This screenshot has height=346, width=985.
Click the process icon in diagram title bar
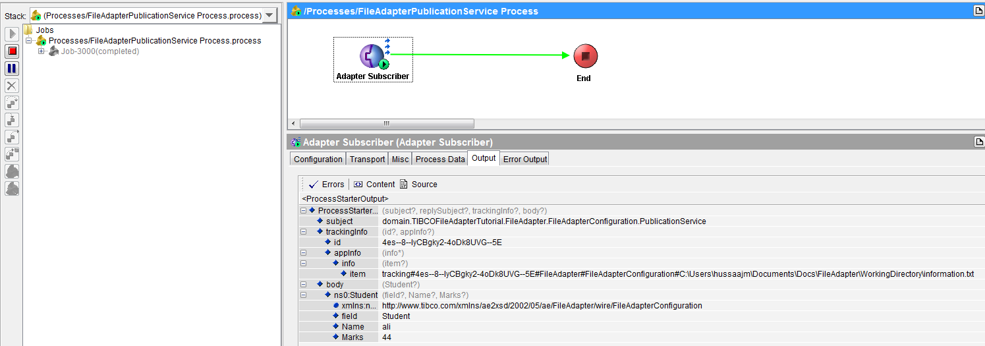pos(296,11)
